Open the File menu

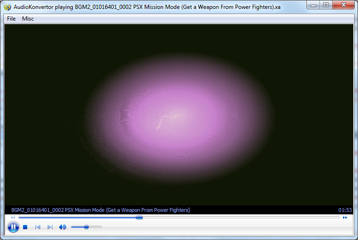click(11, 19)
